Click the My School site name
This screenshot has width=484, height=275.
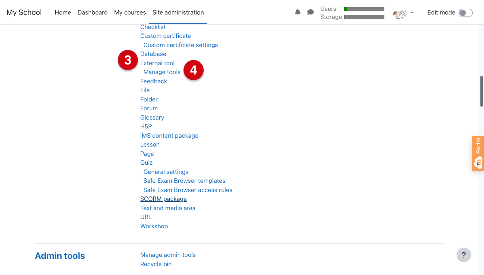pos(24,12)
